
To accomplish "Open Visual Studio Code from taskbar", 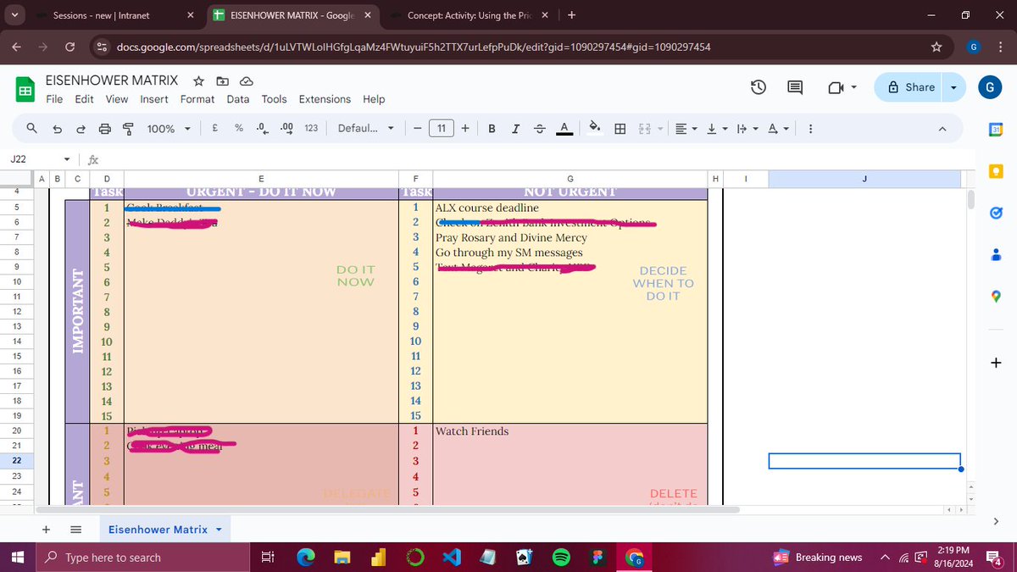I will [452, 558].
